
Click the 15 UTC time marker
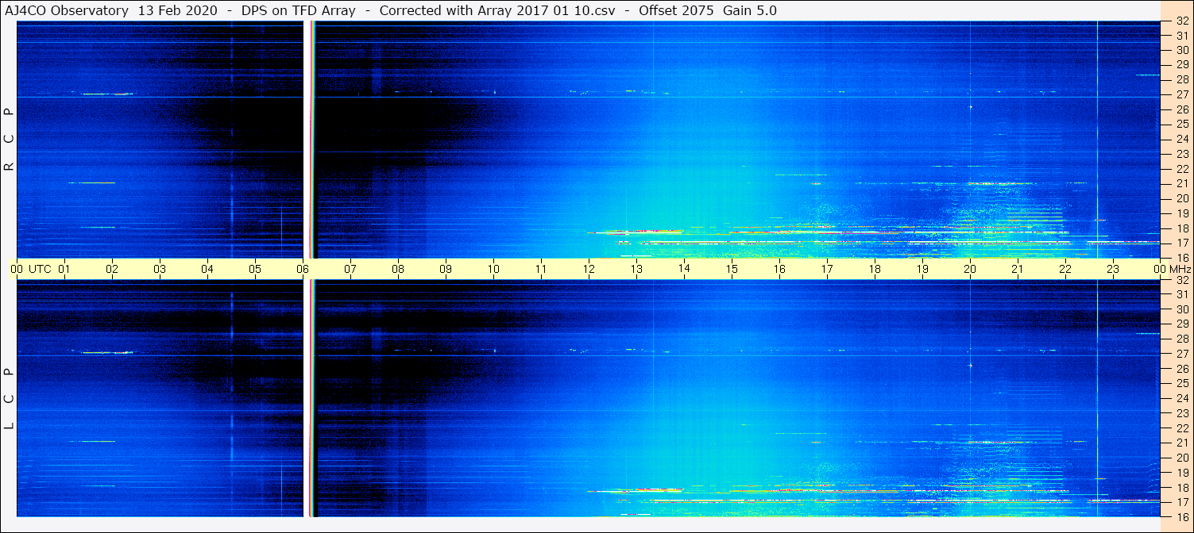pyautogui.click(x=731, y=269)
